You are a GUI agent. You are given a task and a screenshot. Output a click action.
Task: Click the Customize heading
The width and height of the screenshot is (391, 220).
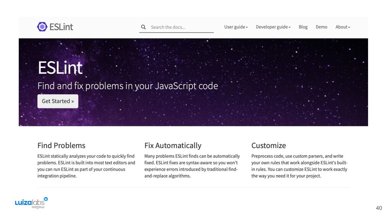(x=268, y=146)
